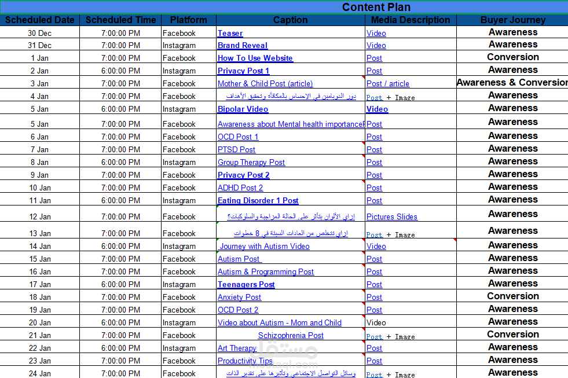Select the 3 Jan date cell
The width and height of the screenshot is (568, 378).
click(40, 83)
